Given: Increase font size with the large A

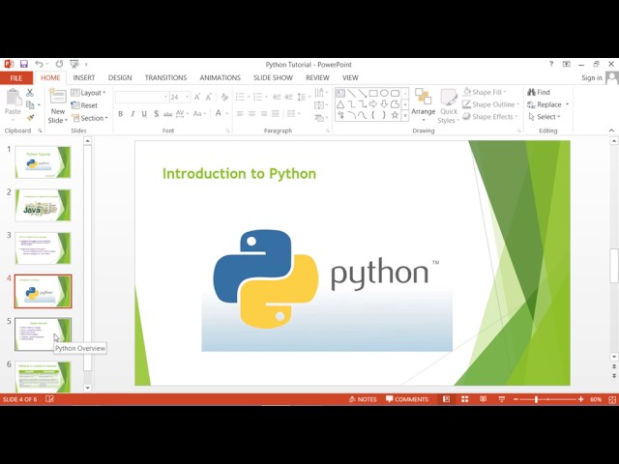Looking at the screenshot, I should 197,97.
